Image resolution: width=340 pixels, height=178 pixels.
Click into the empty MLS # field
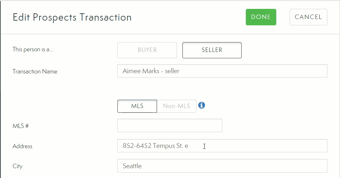coord(170,125)
